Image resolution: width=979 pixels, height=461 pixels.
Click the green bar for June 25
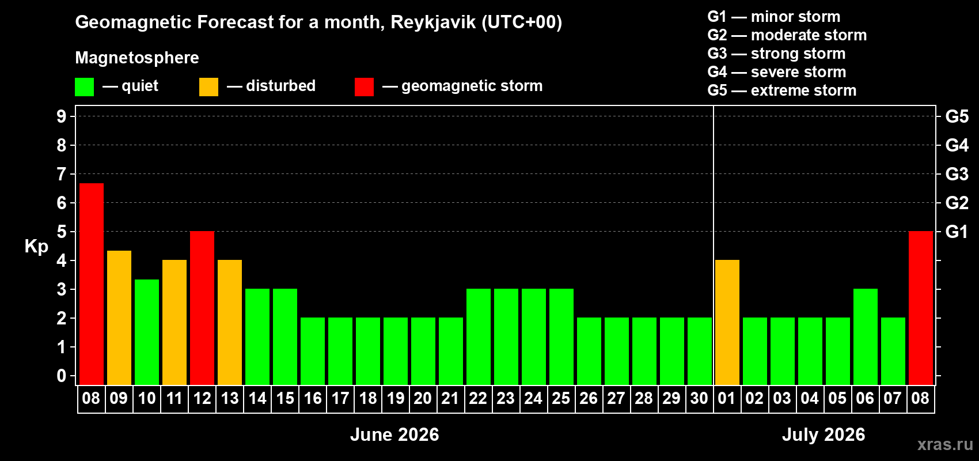coord(561,337)
